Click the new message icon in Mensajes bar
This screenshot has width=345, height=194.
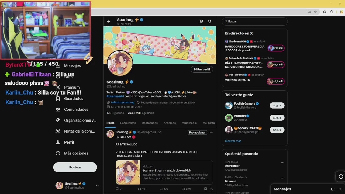click(333, 189)
